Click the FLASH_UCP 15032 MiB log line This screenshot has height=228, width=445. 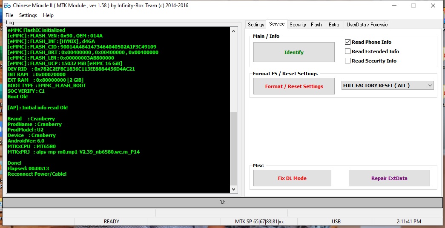pyautogui.click(x=65, y=63)
